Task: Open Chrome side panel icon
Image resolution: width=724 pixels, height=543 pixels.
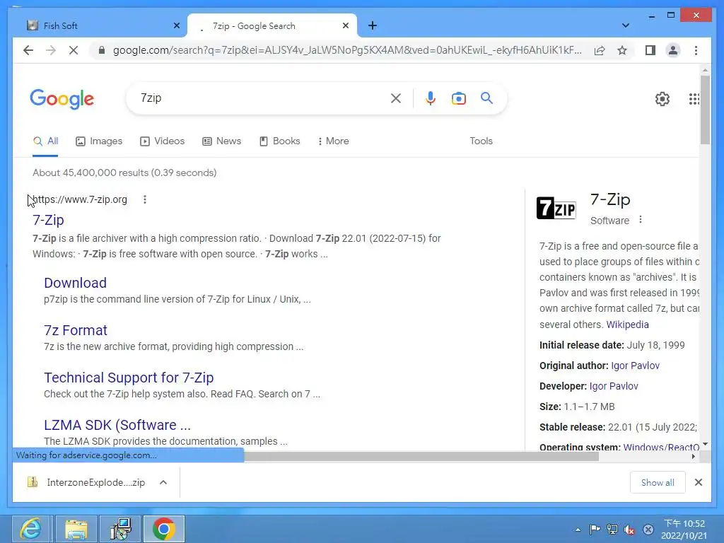Action: pyautogui.click(x=650, y=50)
